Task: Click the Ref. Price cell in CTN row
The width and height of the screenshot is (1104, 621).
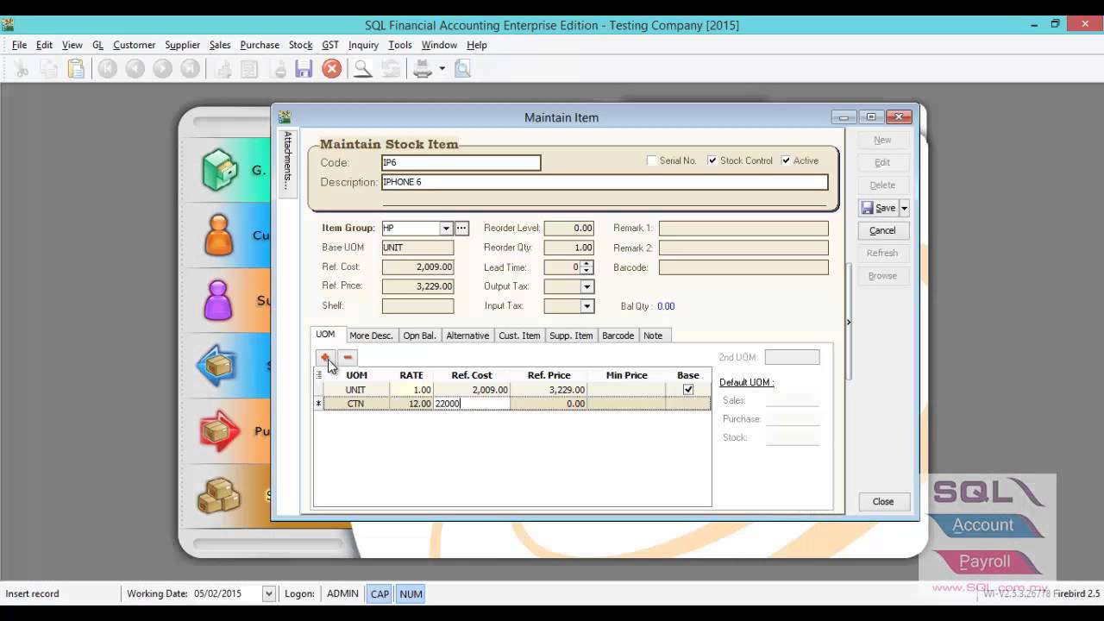Action: tap(549, 404)
